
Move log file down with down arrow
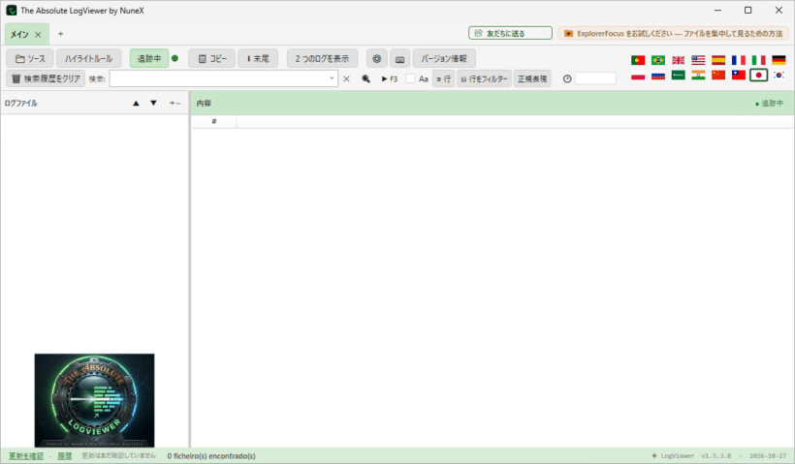pos(153,103)
